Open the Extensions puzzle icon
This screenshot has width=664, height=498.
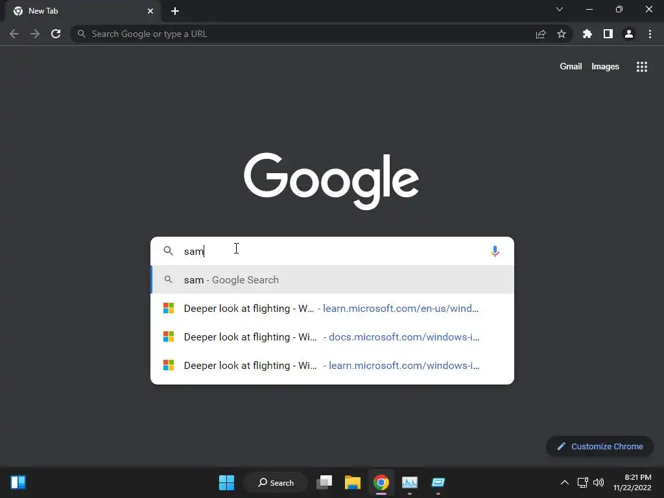(x=587, y=34)
